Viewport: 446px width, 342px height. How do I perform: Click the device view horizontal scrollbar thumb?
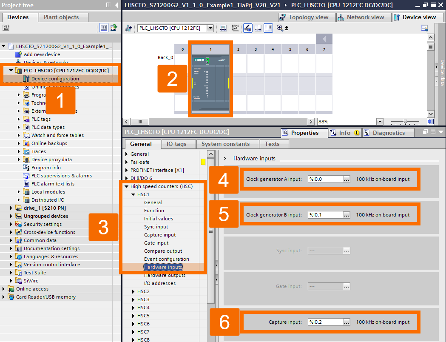140,122
